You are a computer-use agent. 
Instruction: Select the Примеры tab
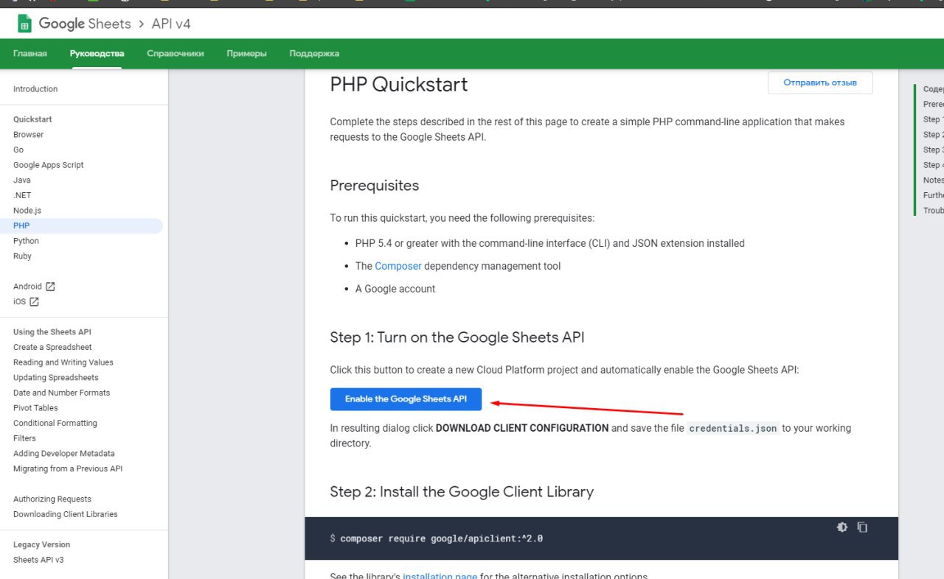tap(246, 54)
